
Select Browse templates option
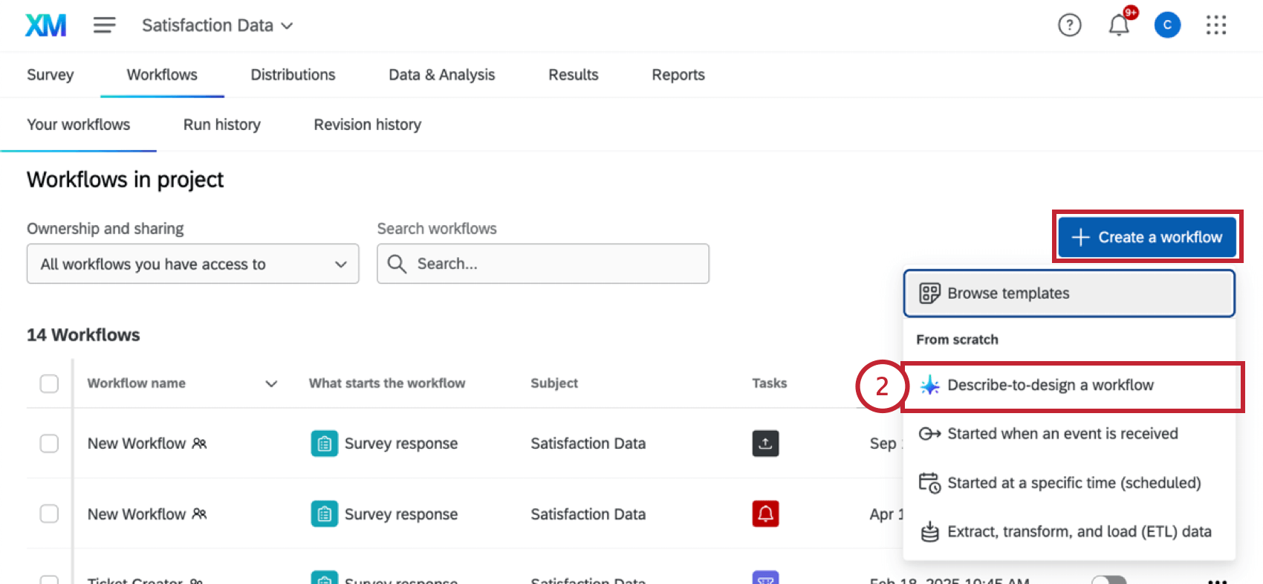1068,293
